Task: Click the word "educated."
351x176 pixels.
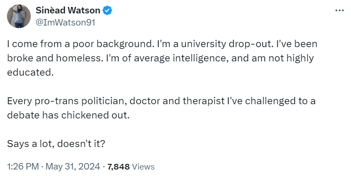Action: [x=30, y=72]
